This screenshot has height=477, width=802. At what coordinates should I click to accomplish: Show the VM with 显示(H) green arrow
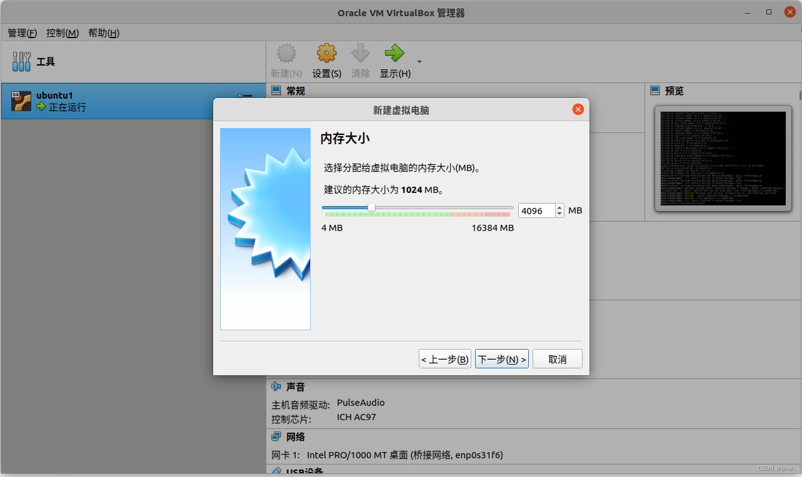click(394, 54)
